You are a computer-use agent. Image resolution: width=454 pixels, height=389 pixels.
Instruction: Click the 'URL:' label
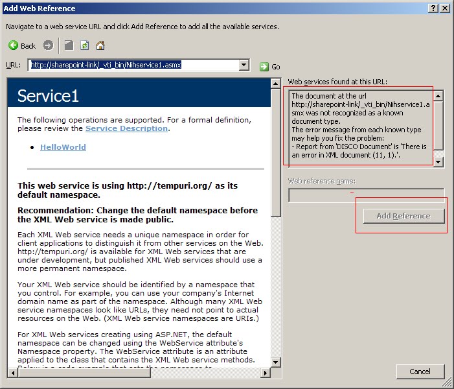(14, 65)
